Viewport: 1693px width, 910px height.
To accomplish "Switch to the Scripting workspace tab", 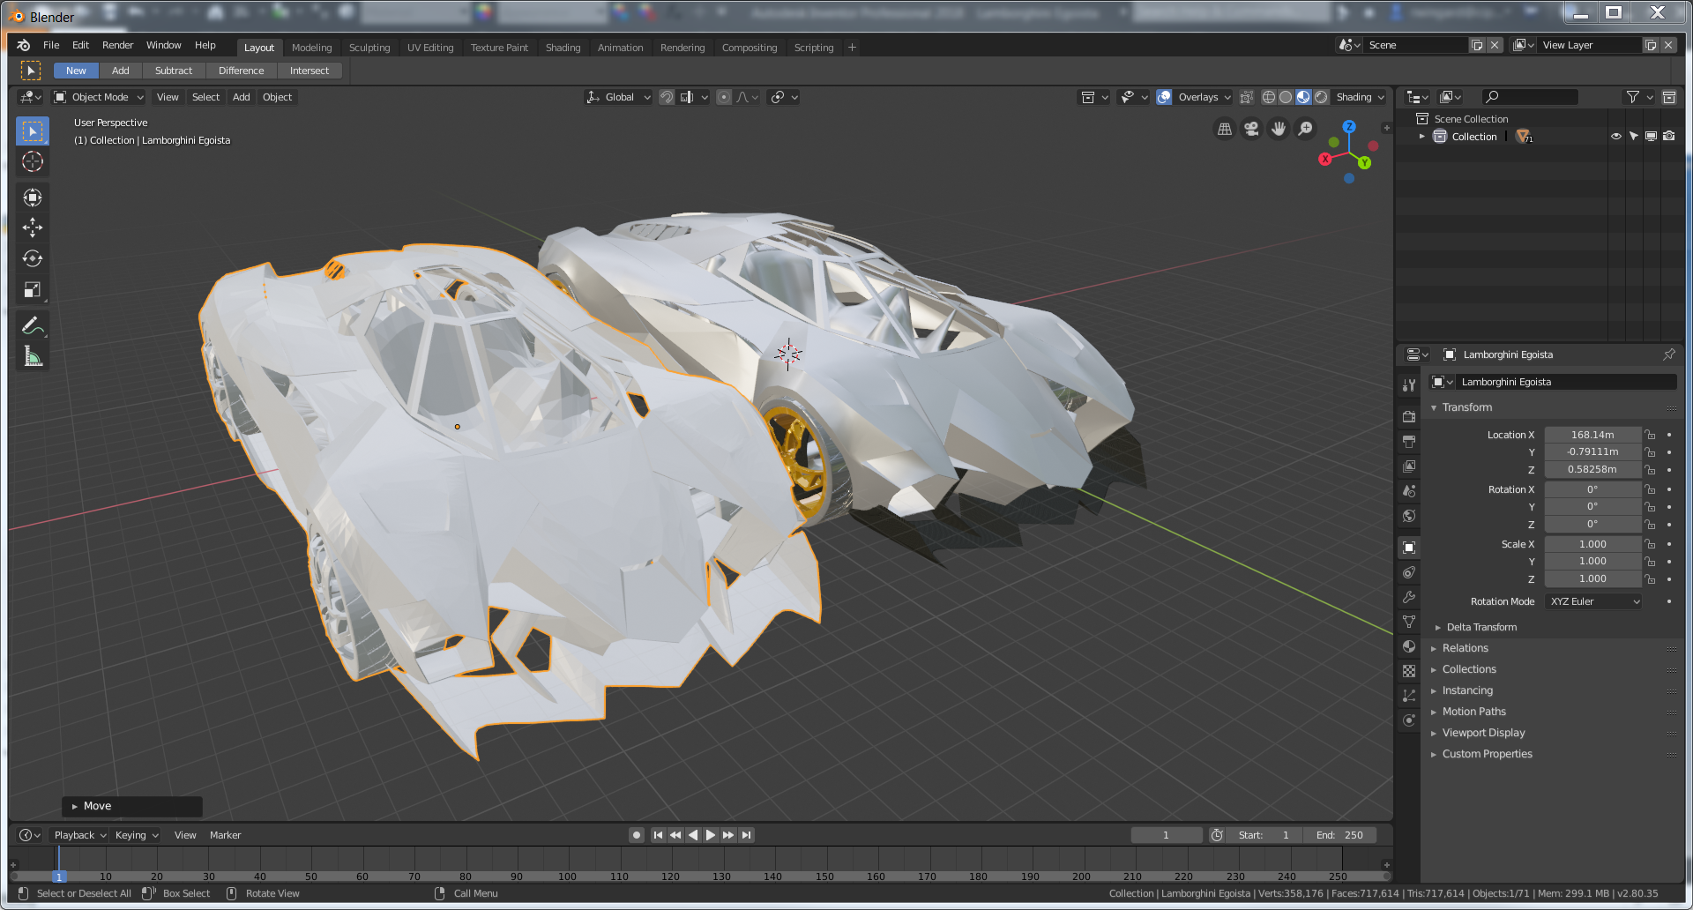I will pos(813,48).
